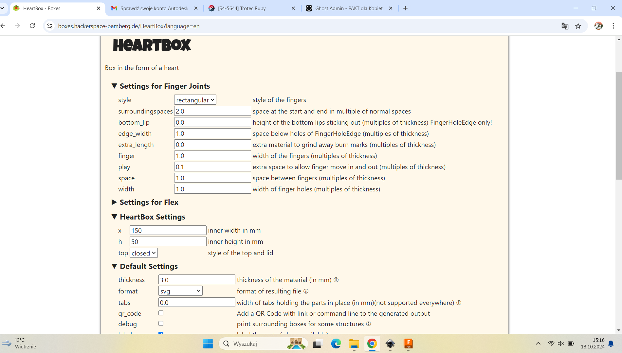
Task: Open the Chrome profile avatar
Action: [x=598, y=26]
